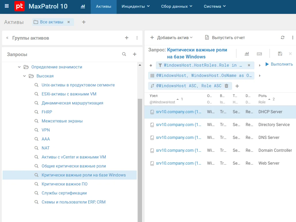Select the VPN query
The image size is (296, 222).
coord(46,130)
